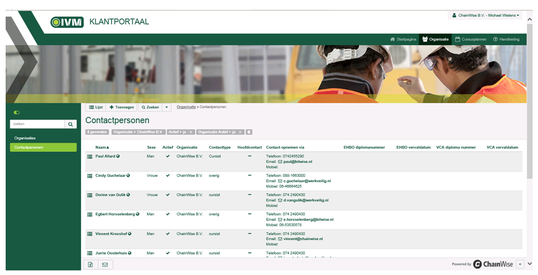
Task: Export list to Excel icon
Action: 90,264
